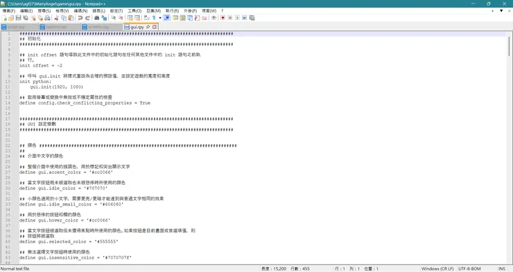The height and width of the screenshot is (272, 513).
Task: Click line number 27 in the margin
Action: click(x=8, y=172)
